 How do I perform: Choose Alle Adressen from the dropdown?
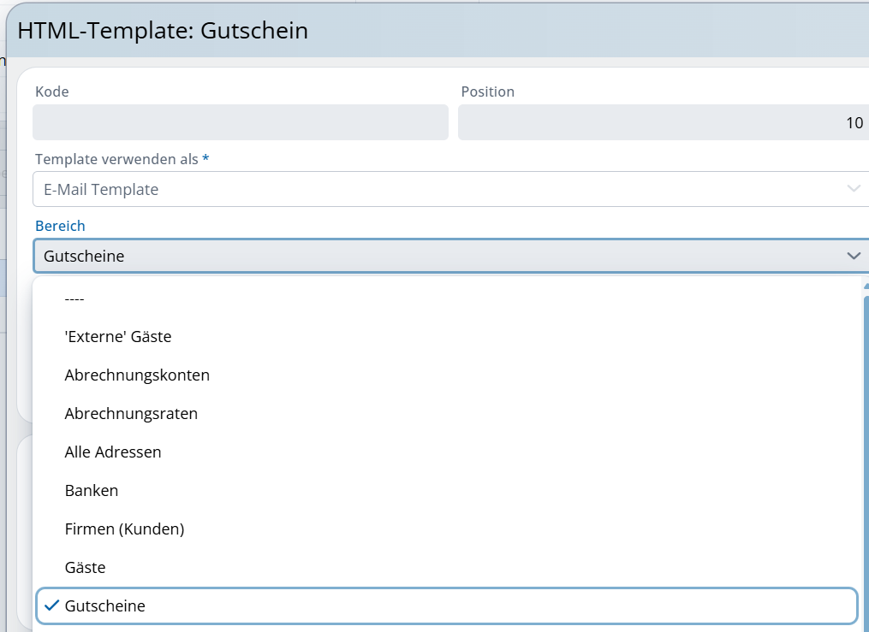pyautogui.click(x=113, y=452)
